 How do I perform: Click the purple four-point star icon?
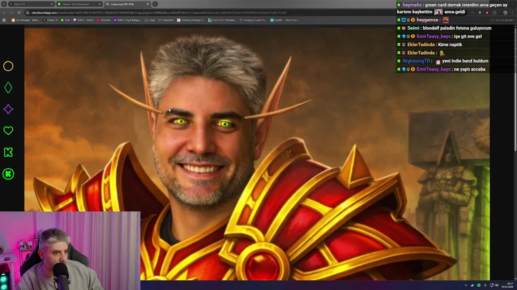pyautogui.click(x=8, y=109)
